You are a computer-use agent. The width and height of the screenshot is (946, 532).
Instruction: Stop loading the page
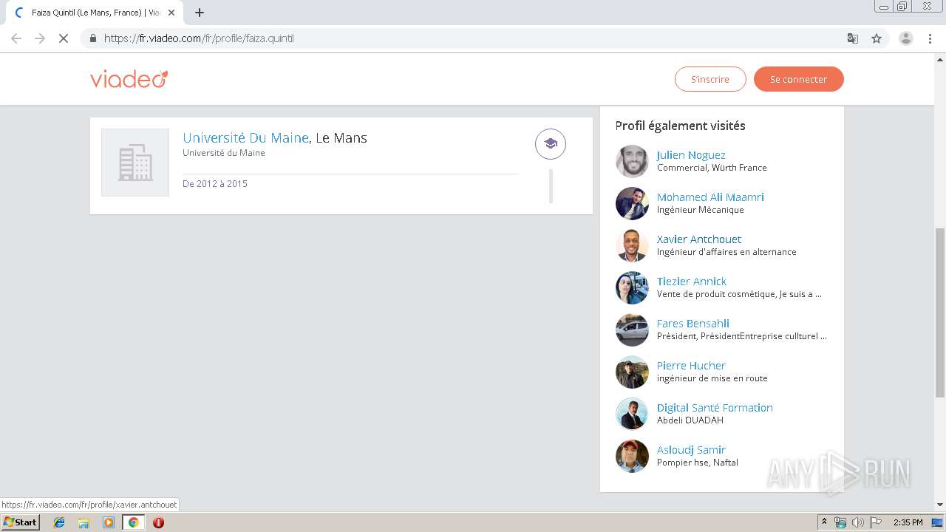64,38
